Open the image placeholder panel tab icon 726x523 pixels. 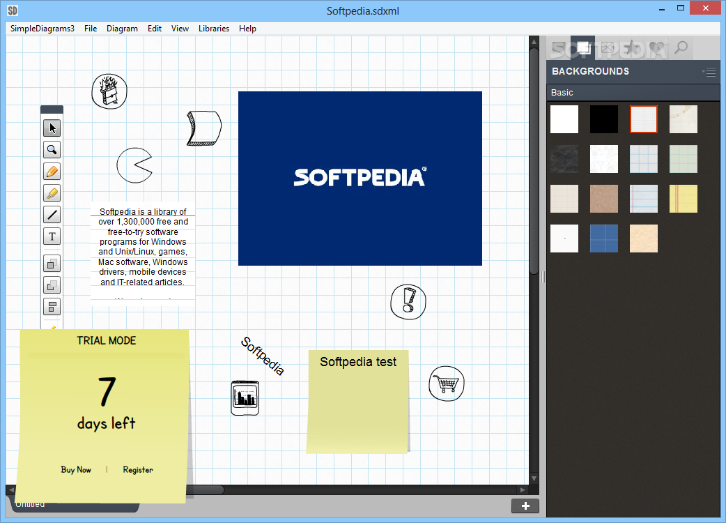608,47
